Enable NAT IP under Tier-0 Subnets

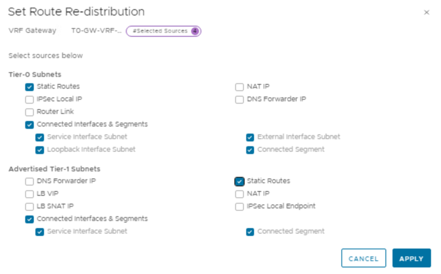pos(240,87)
